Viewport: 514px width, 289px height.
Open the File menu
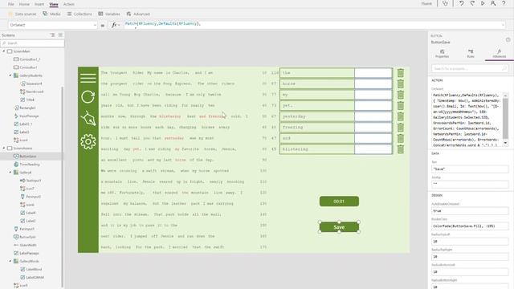pyautogui.click(x=10, y=4)
